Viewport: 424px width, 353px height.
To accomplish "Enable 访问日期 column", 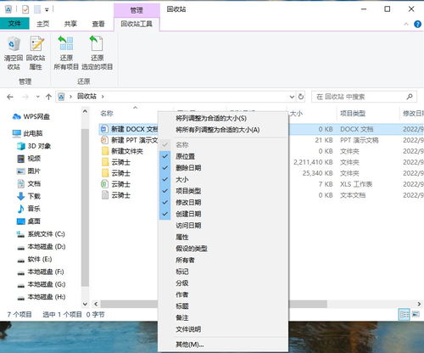I will click(223, 226).
